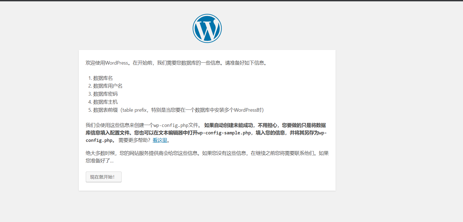Click the text wp-config-sample.php

(224, 133)
